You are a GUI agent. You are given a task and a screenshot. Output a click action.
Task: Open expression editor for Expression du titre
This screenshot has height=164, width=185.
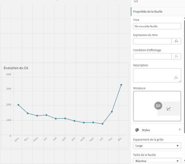coord(176,41)
